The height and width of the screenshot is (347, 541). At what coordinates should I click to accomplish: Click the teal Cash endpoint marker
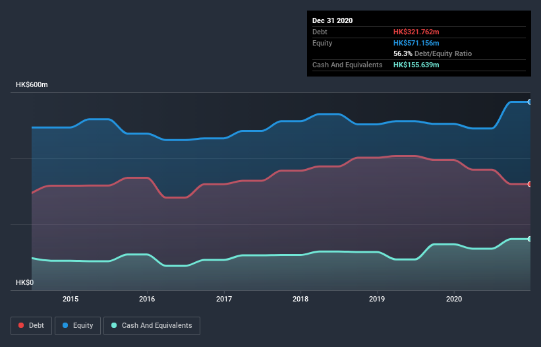[x=530, y=239]
